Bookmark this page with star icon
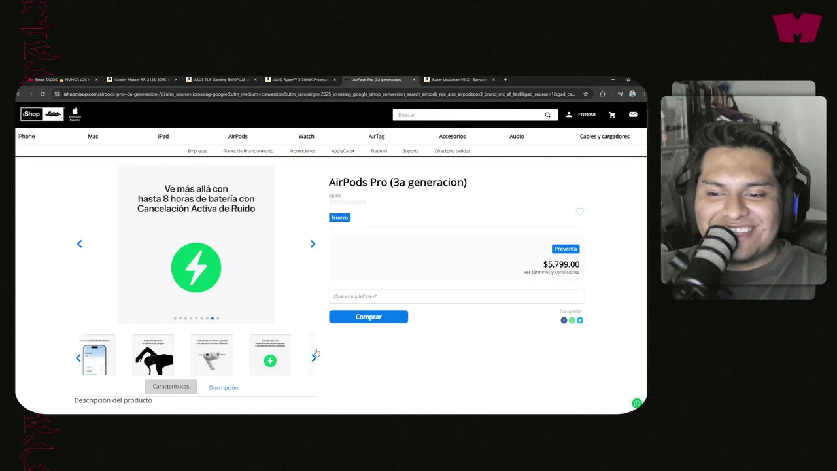This screenshot has width=837, height=471. tap(585, 94)
